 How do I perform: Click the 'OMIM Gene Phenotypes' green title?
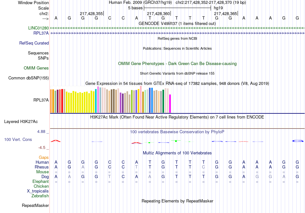pyautogui.click(x=177, y=64)
